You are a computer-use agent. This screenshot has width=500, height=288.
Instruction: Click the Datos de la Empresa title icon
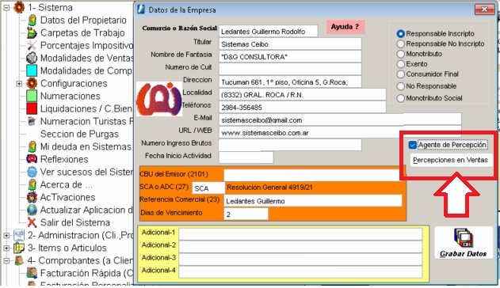pos(140,9)
